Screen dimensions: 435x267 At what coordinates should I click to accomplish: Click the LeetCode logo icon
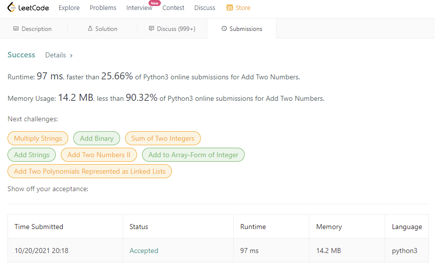point(12,7)
